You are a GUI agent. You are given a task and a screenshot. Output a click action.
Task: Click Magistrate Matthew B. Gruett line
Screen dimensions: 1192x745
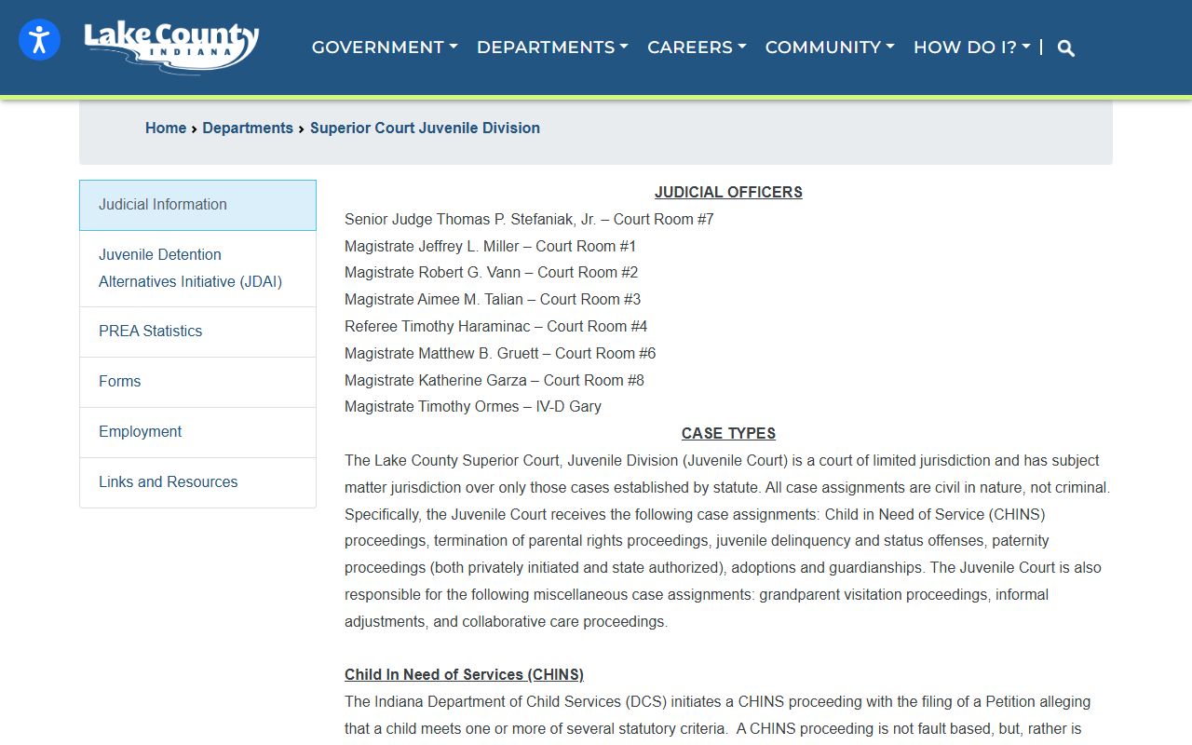coord(500,354)
